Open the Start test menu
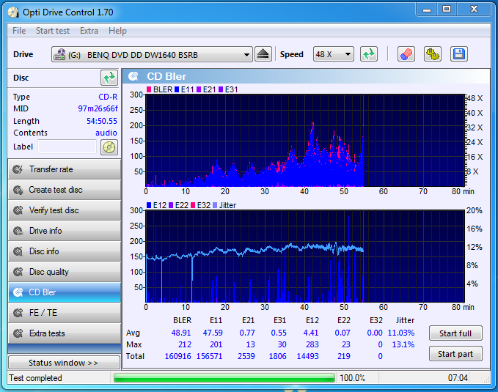The width and height of the screenshot is (498, 392). pos(53,31)
